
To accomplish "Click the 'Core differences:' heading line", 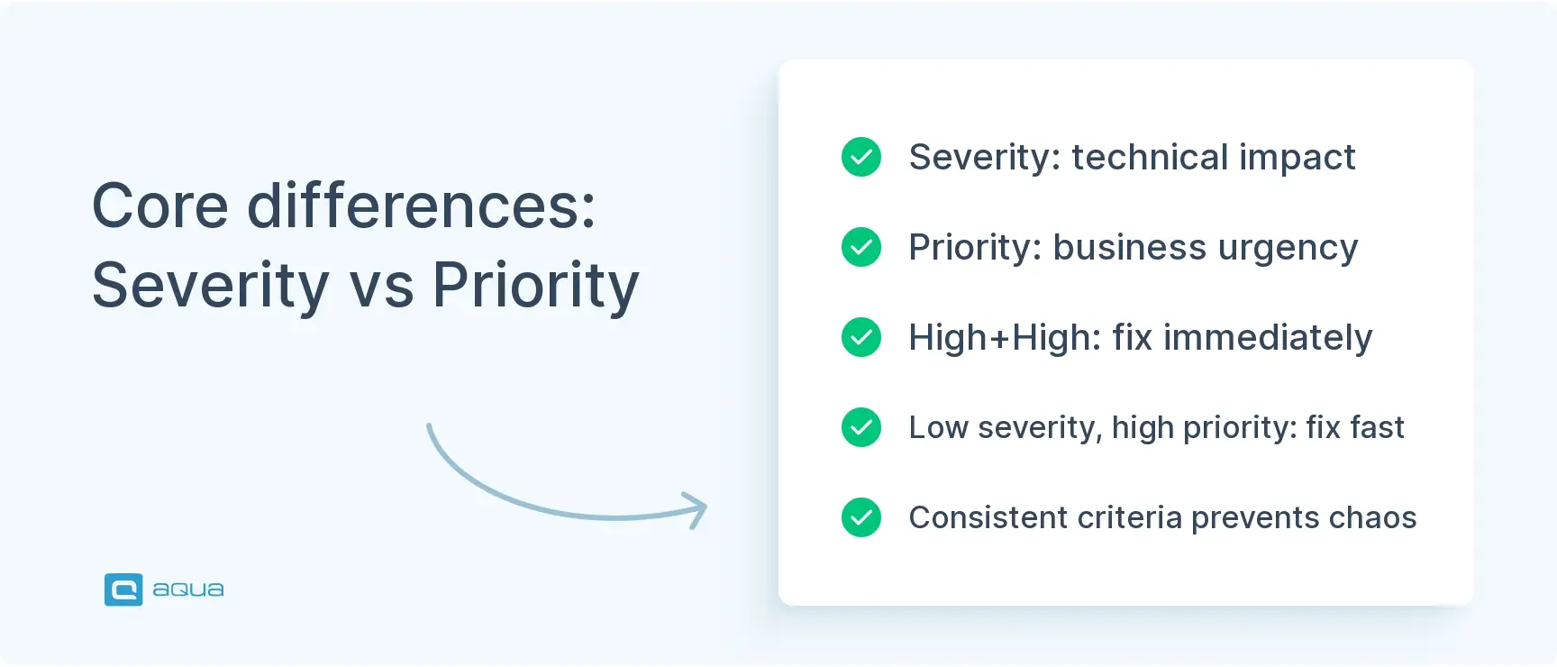I will pyautogui.click(x=343, y=206).
